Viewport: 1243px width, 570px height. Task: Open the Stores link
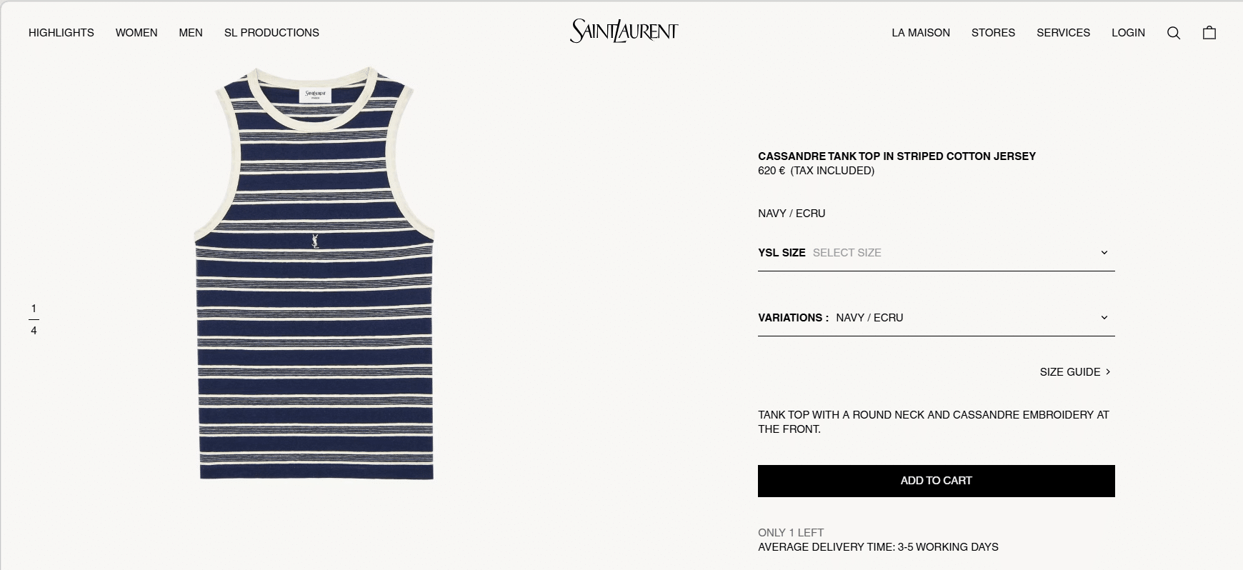click(x=993, y=33)
